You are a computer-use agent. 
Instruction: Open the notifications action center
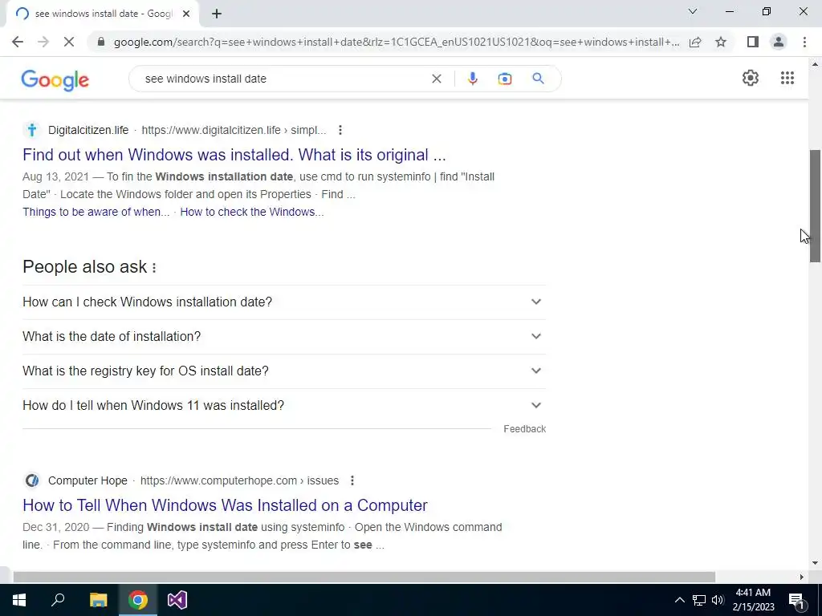tap(796, 600)
